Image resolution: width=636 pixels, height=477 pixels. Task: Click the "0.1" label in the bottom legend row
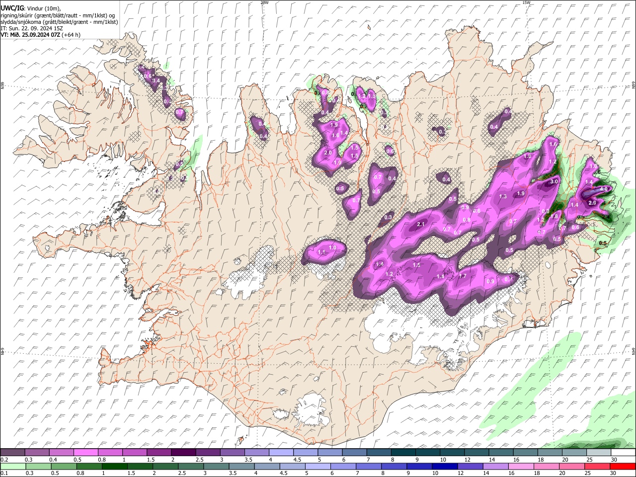point(4,474)
